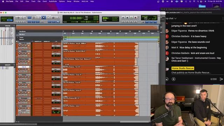
Task: Click the Home Studio Rescue badge
Action: pos(183,68)
